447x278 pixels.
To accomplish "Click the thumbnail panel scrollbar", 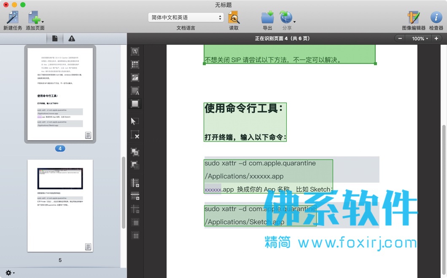I will [x=124, y=192].
